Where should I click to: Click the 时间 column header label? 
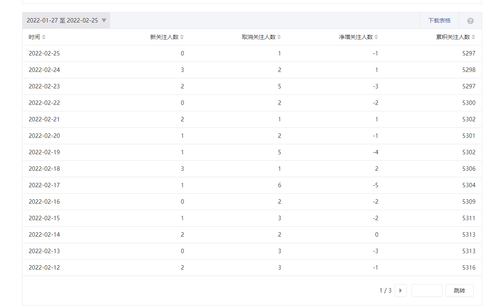(34, 37)
